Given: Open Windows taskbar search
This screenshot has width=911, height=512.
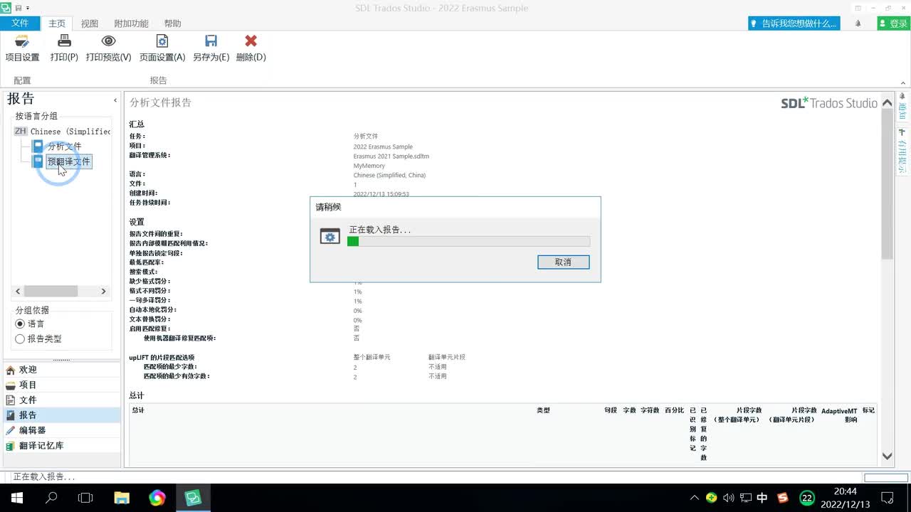Looking at the screenshot, I should [51, 498].
